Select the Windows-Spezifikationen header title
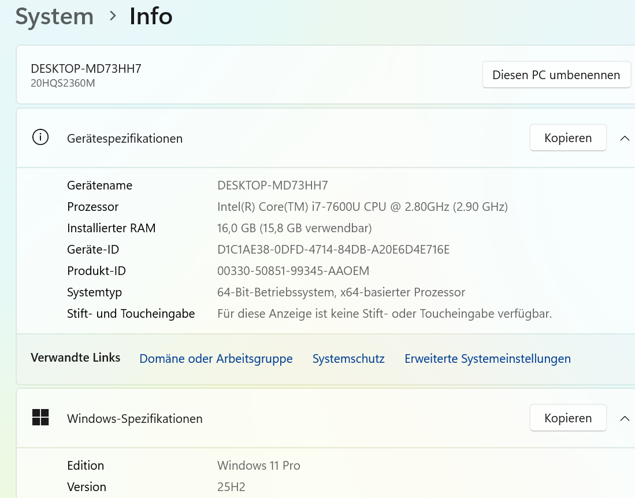635x498 pixels. (x=135, y=419)
